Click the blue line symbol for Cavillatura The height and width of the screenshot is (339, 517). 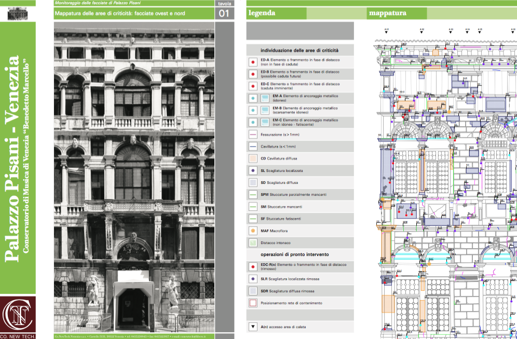point(253,146)
